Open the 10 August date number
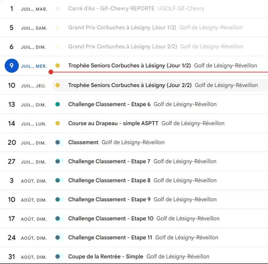The image size is (268, 264). pos(11,200)
